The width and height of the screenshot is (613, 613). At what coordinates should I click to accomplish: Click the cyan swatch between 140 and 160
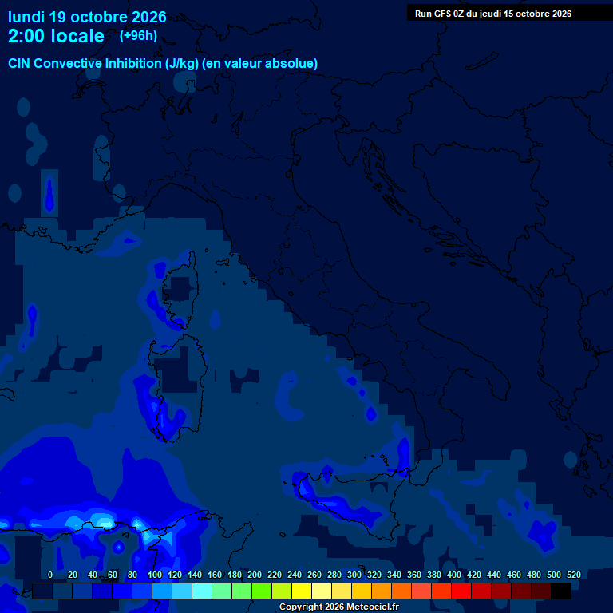[202, 591]
